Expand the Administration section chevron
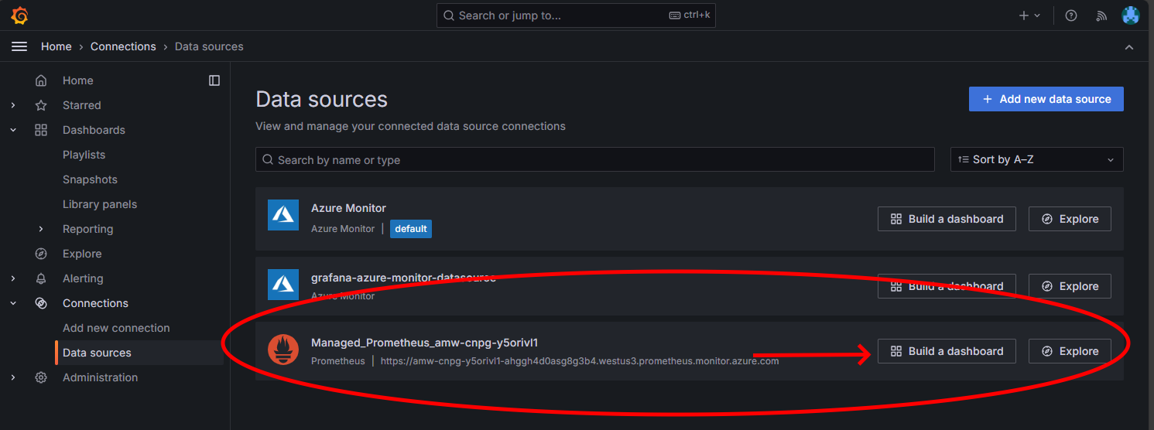The image size is (1154, 430). (x=13, y=377)
